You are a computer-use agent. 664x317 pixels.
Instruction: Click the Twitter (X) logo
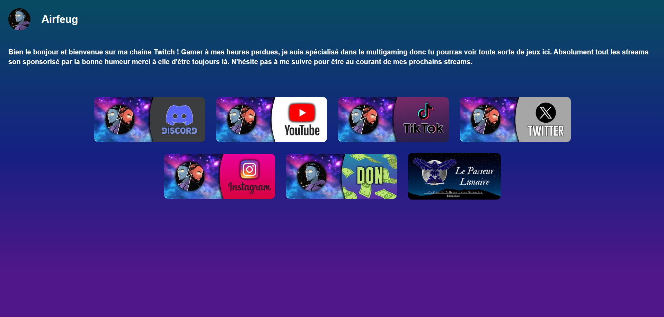545,113
